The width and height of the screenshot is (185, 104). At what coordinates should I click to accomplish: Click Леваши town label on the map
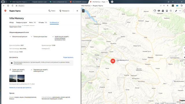pos(150,57)
